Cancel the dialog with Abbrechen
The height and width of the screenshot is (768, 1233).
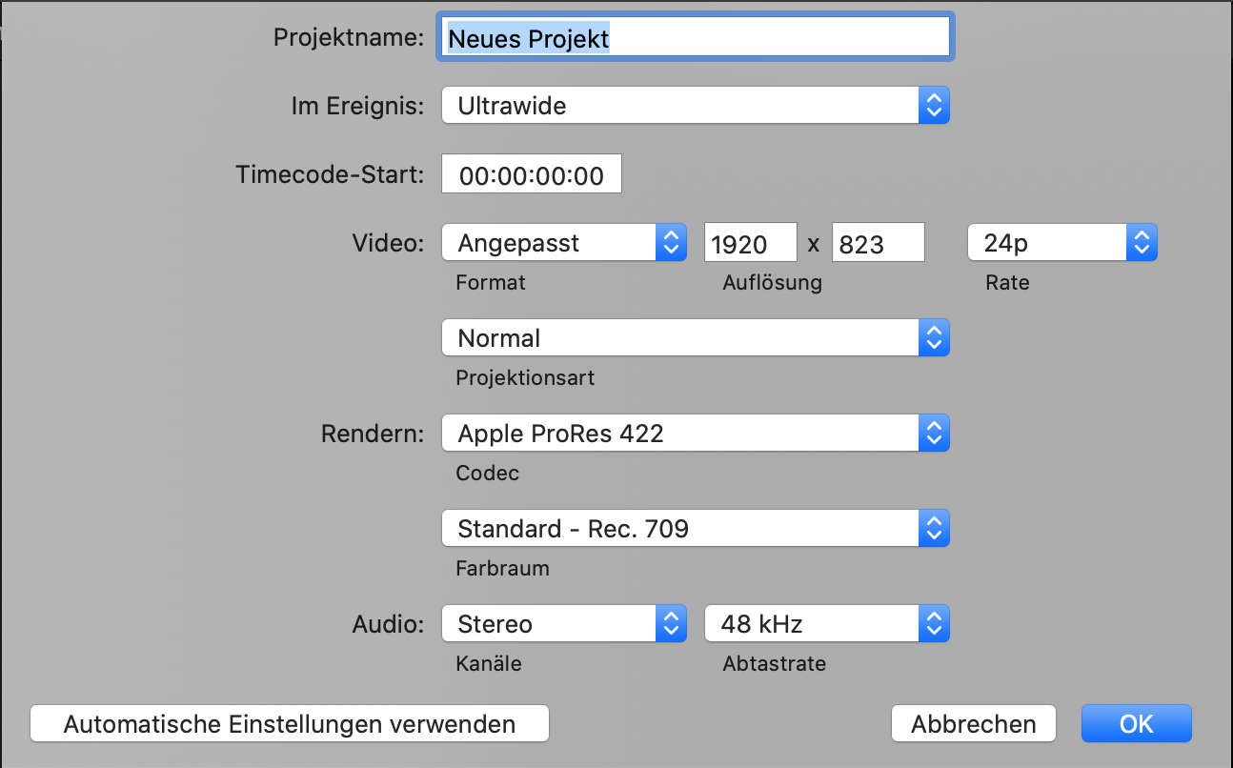(x=973, y=724)
